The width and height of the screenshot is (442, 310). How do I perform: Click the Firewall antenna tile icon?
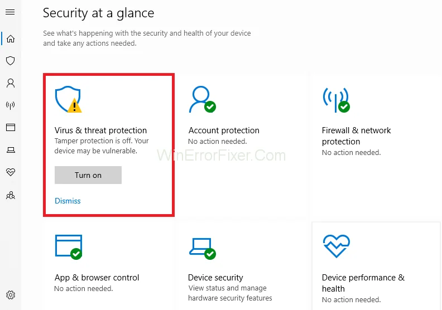(x=336, y=99)
